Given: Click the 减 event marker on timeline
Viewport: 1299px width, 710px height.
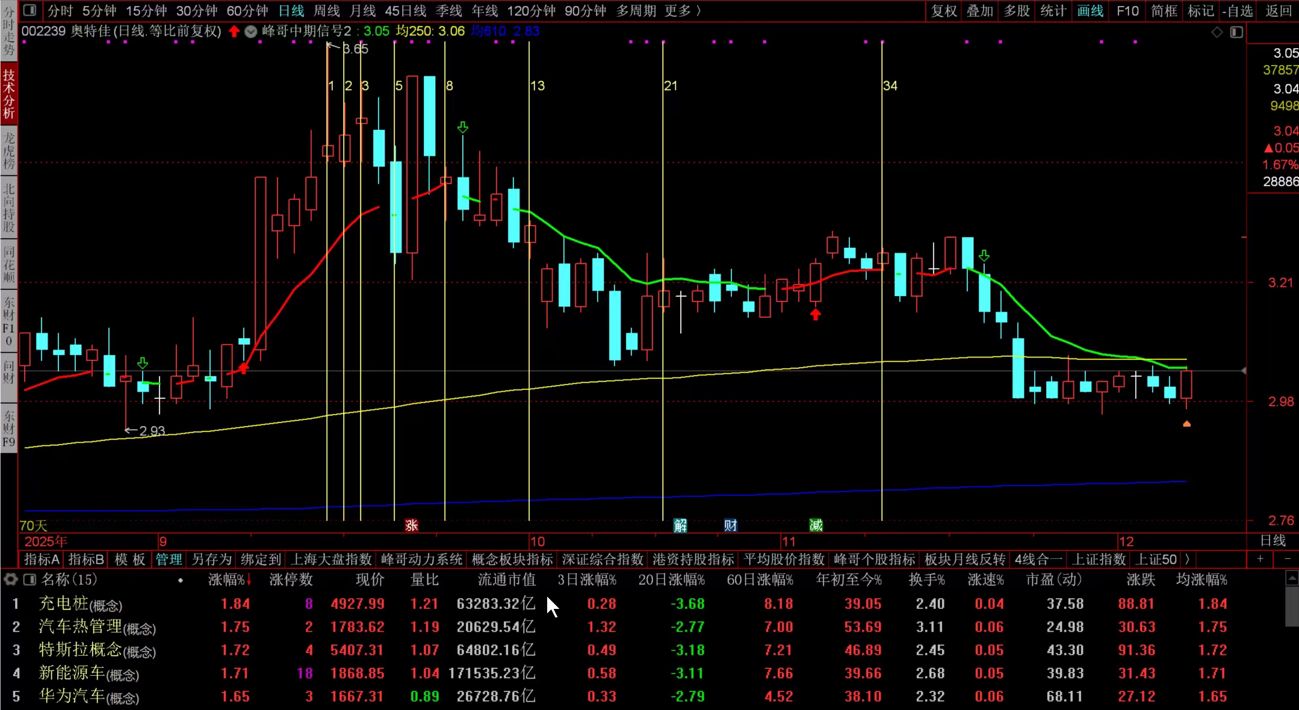Looking at the screenshot, I should pos(816,525).
